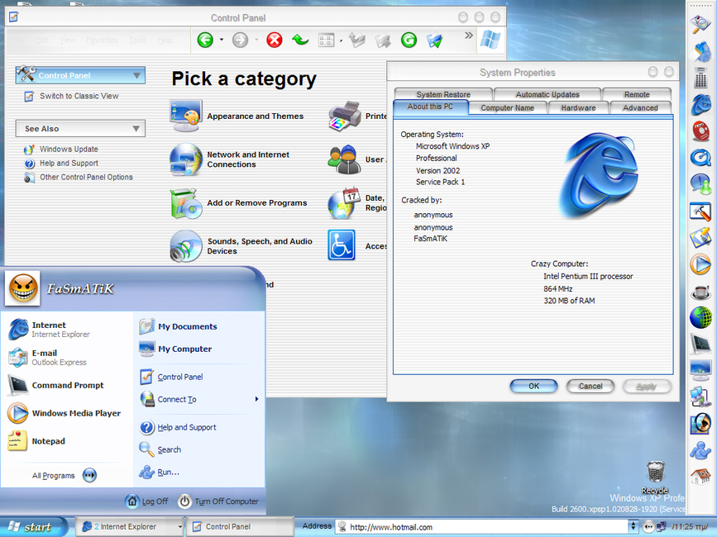
Task: Collapse the See Also pane header
Action: click(136, 129)
